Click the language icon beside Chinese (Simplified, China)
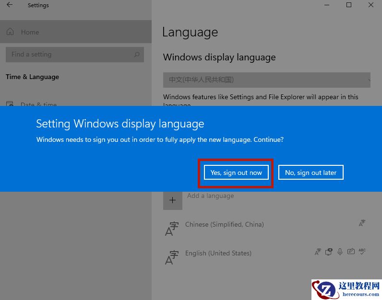 [x=172, y=229]
